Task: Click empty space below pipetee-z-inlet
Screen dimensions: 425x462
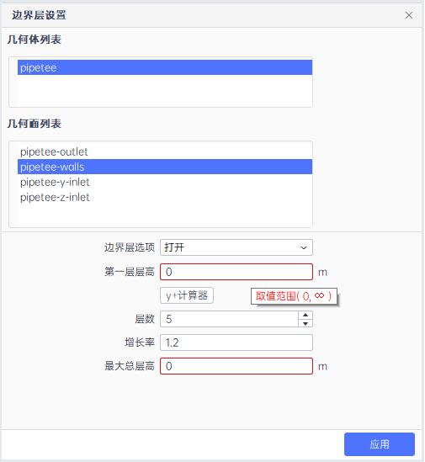Action: click(165, 215)
